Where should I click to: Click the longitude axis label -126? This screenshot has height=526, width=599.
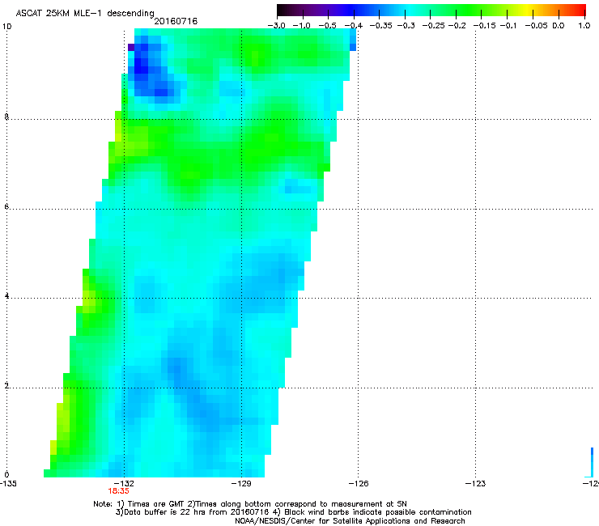359,484
